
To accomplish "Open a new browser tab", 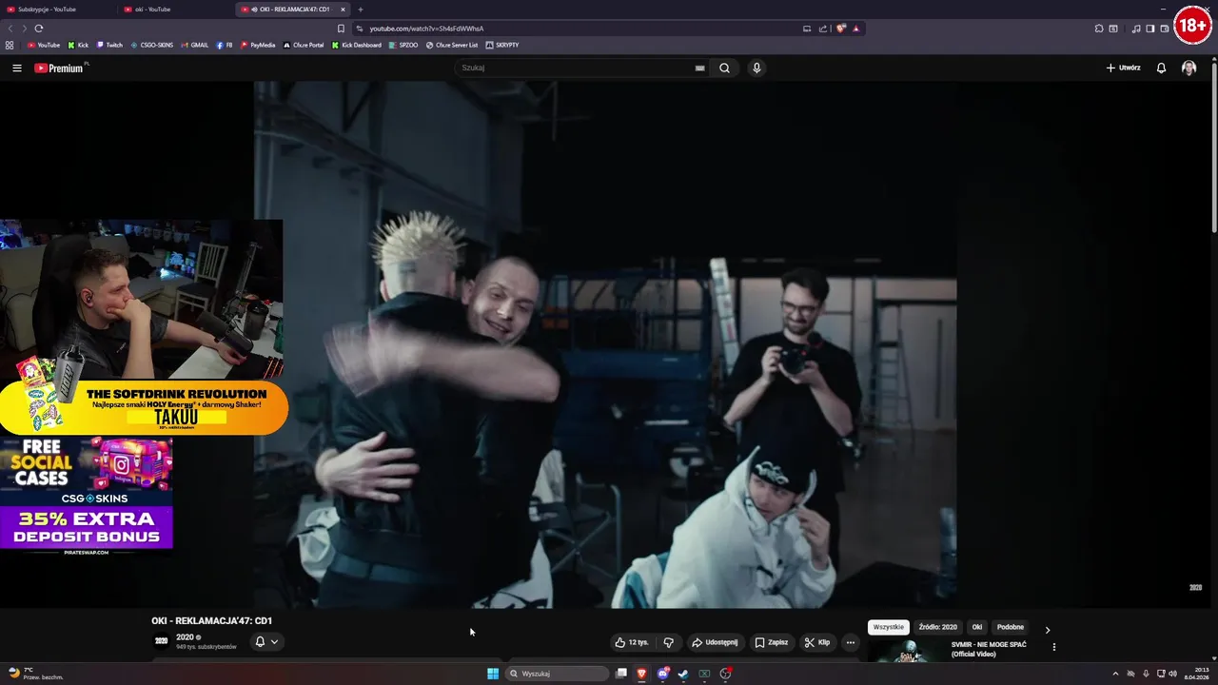I will tap(360, 10).
